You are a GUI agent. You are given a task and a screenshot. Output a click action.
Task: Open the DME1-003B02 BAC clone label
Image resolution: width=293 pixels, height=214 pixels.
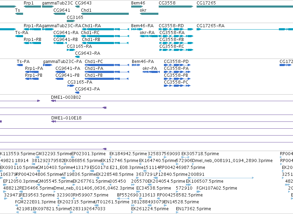click(x=66, y=97)
